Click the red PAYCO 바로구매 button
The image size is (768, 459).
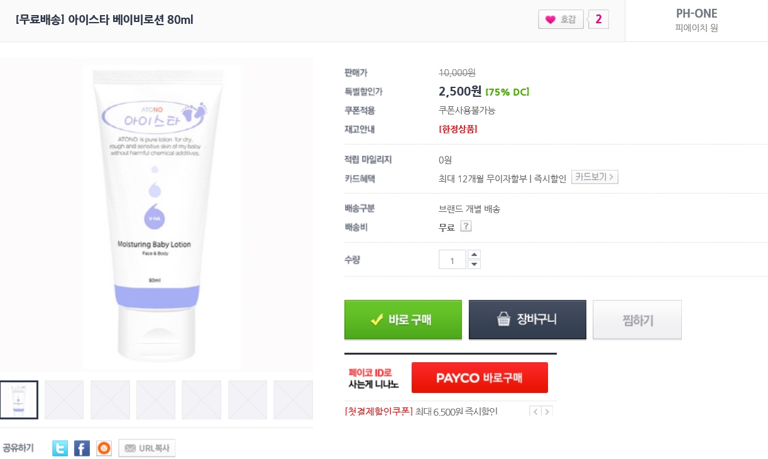tap(480, 378)
